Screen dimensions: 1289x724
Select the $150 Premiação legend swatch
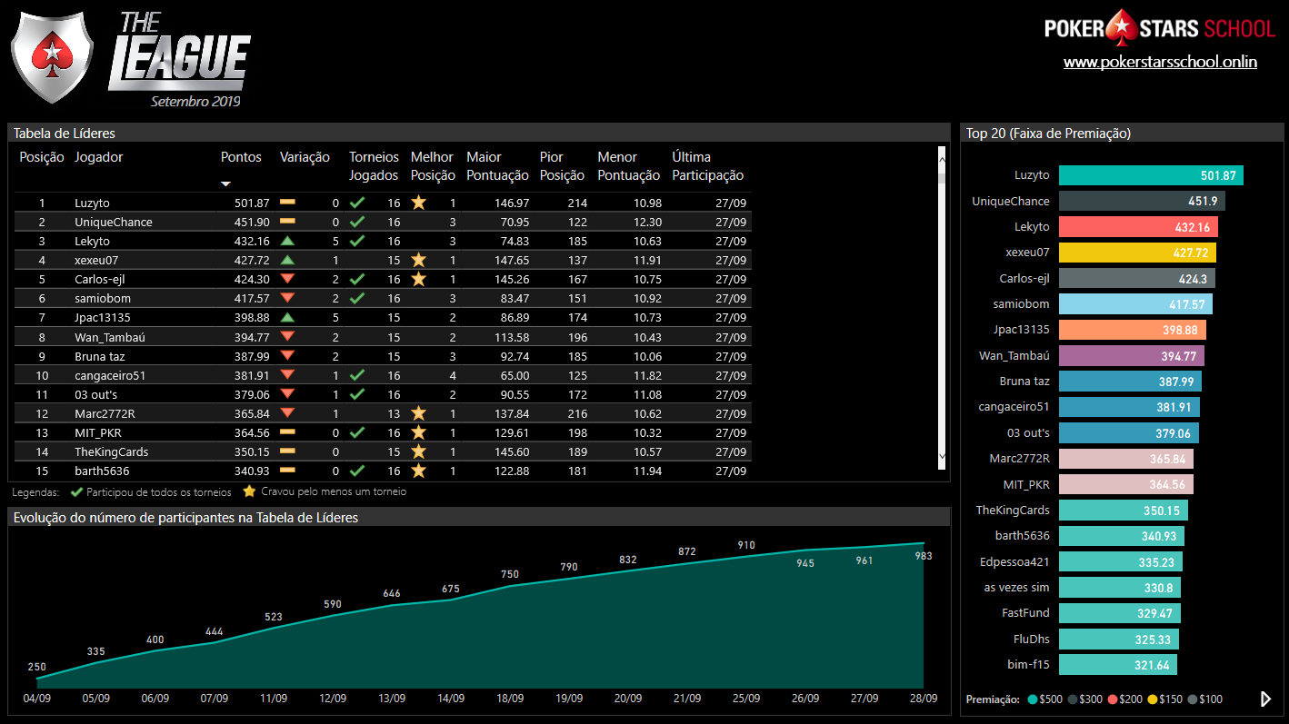[1154, 699]
